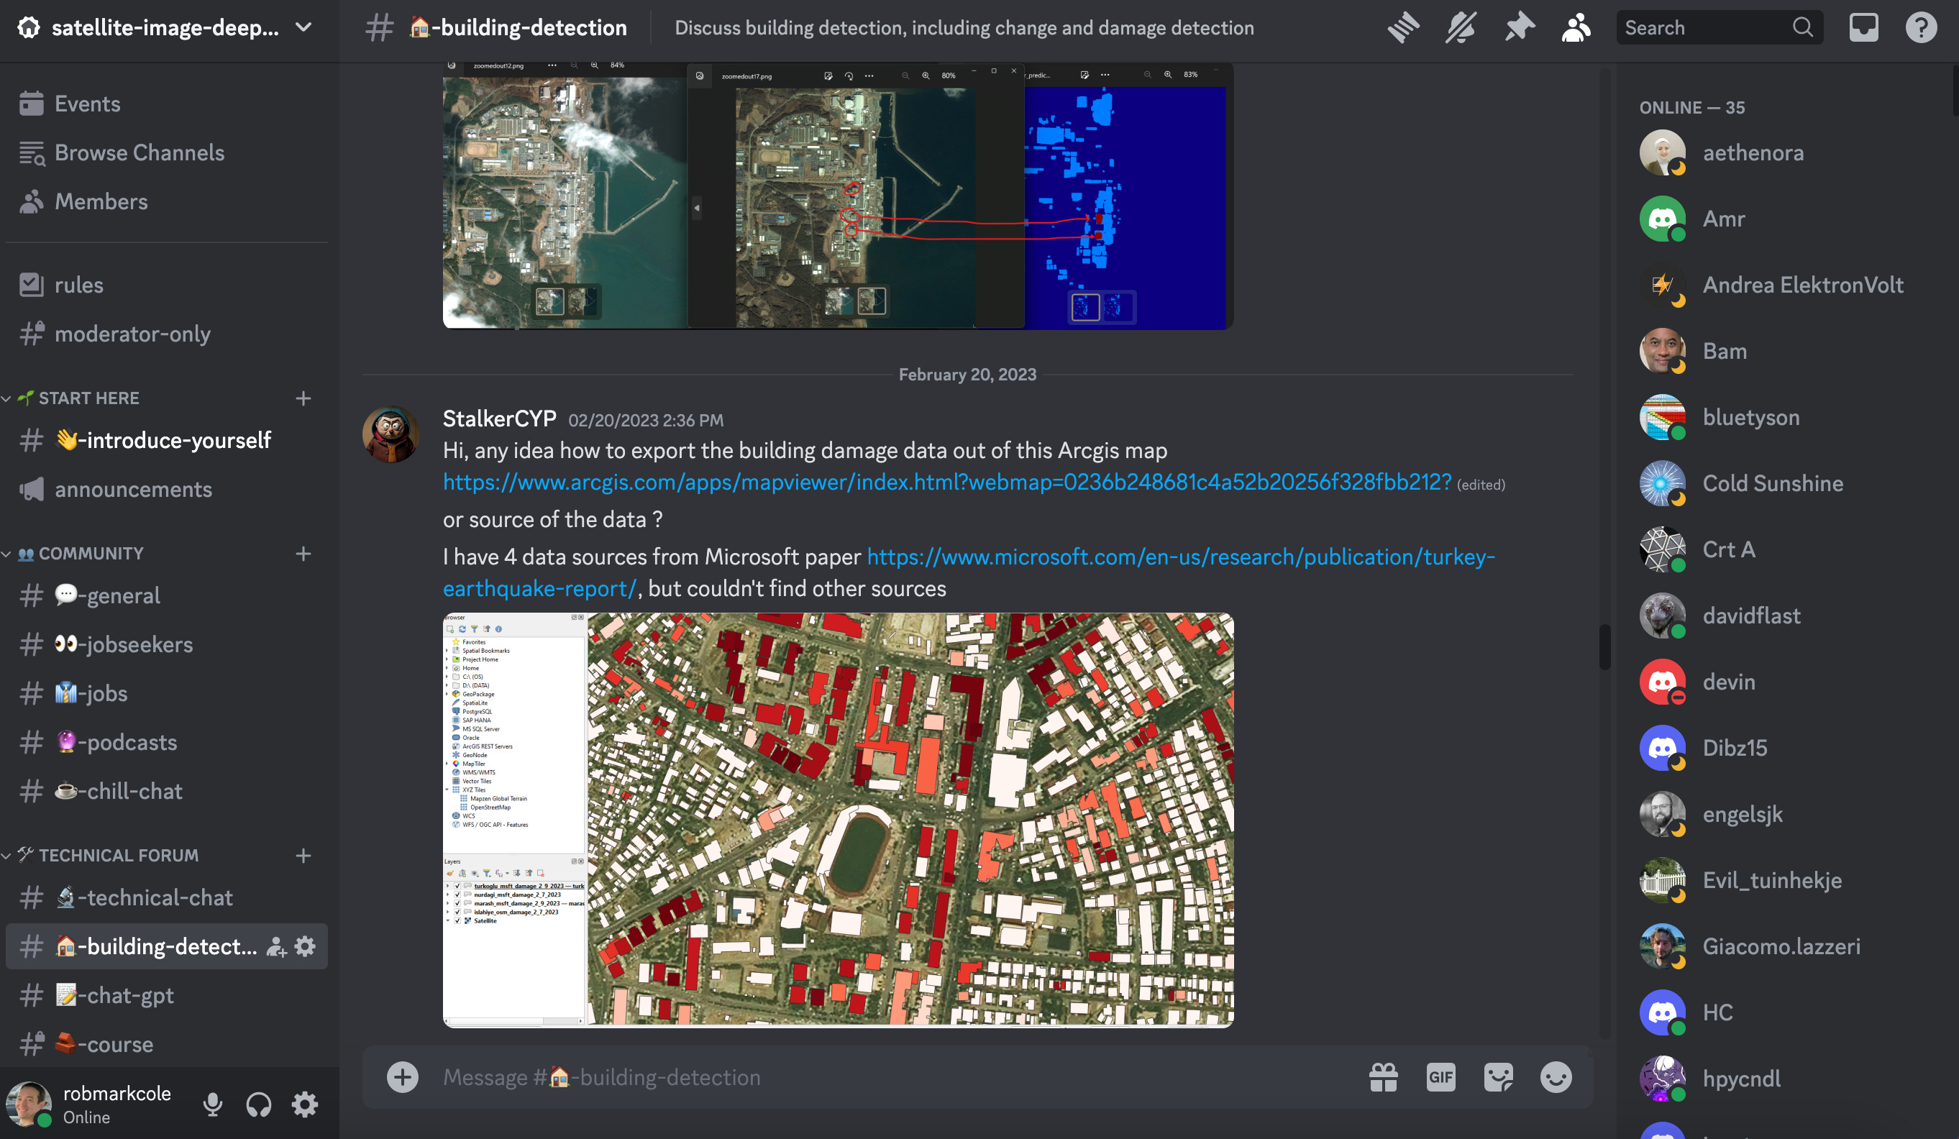The height and width of the screenshot is (1139, 1959).
Task: Open the Discord inbox
Action: click(x=1863, y=27)
